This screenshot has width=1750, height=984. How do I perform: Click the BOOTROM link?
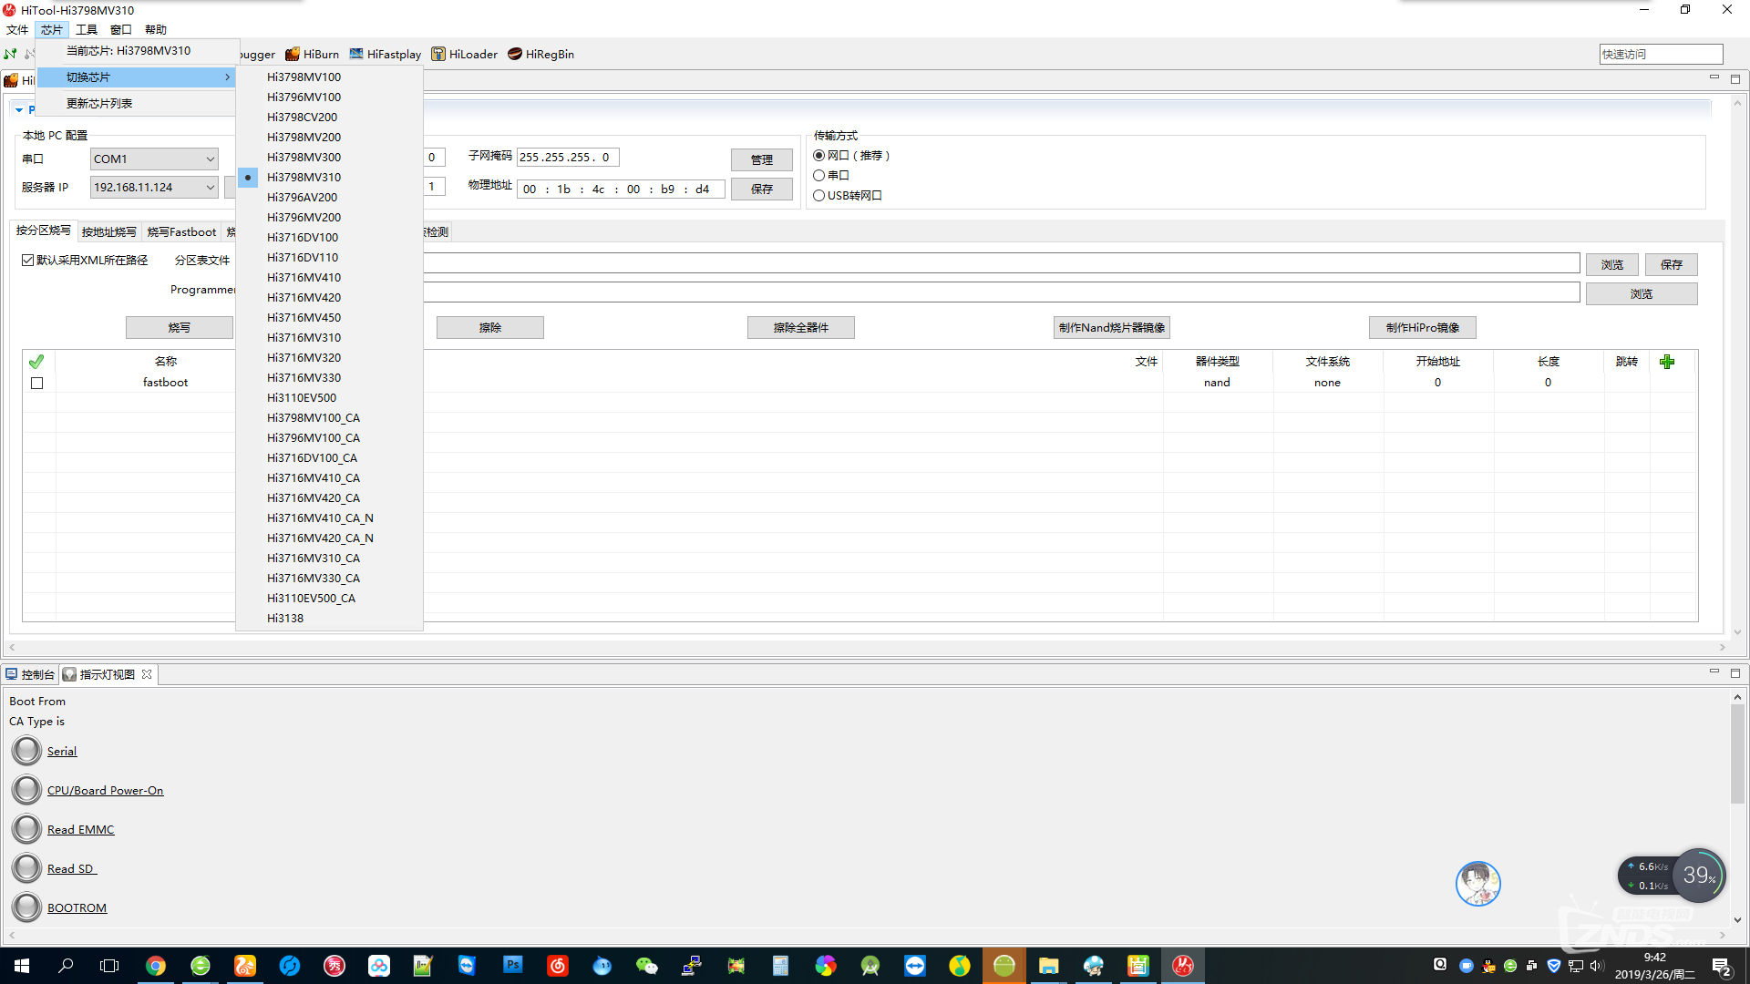(x=77, y=907)
